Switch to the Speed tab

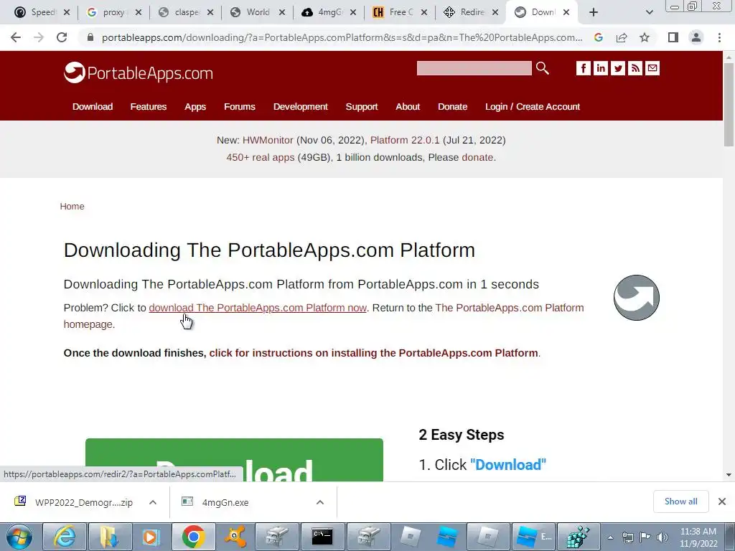tap(41, 12)
